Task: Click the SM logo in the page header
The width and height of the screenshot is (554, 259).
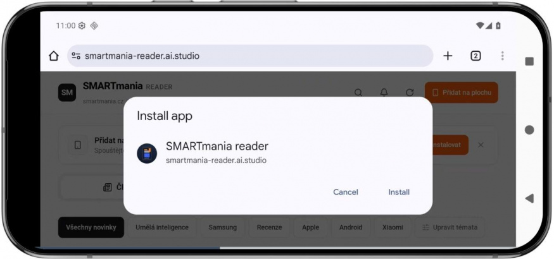Action: (x=66, y=93)
